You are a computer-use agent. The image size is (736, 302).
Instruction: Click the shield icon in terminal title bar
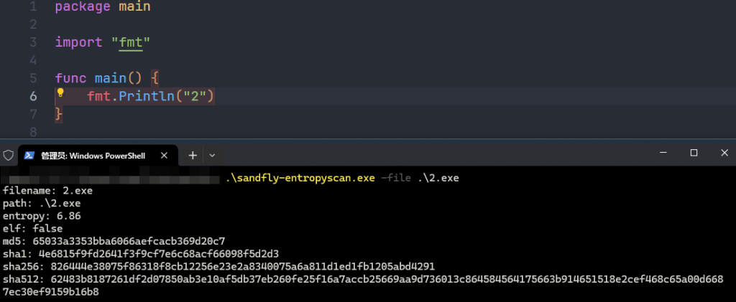point(9,155)
